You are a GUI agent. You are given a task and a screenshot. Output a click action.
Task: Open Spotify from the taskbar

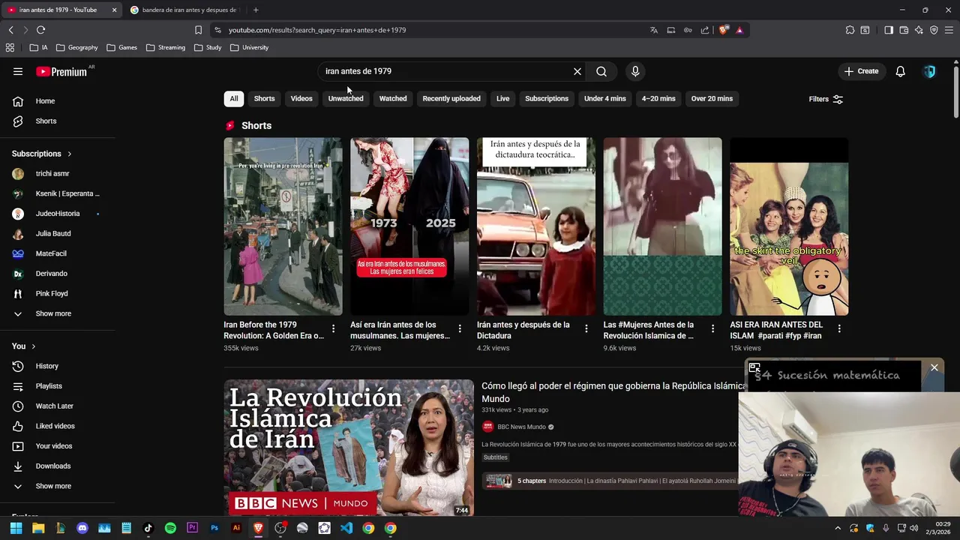point(170,528)
